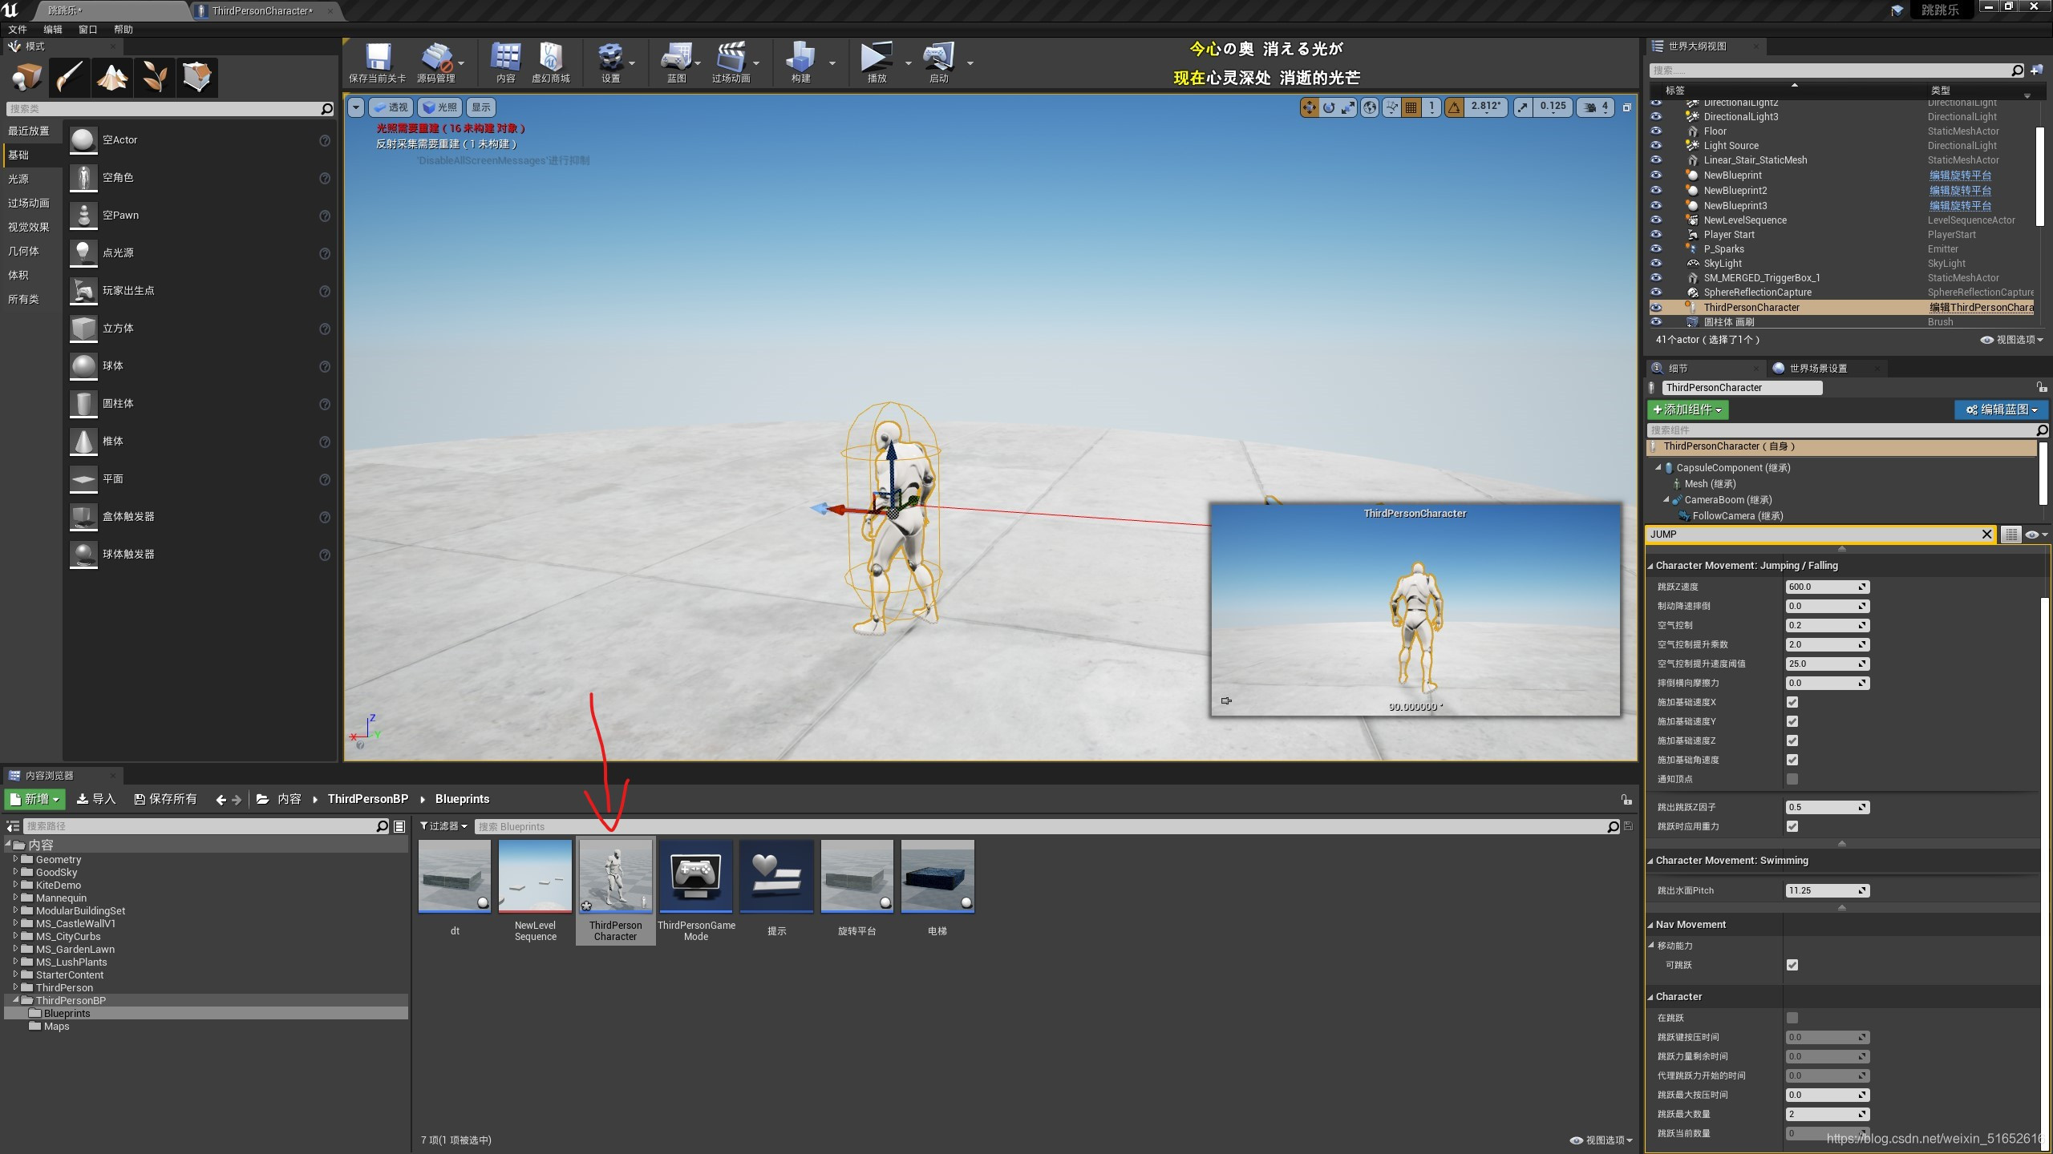Select the Landscape mode icon
The height and width of the screenshot is (1154, 2053).
coord(111,77)
